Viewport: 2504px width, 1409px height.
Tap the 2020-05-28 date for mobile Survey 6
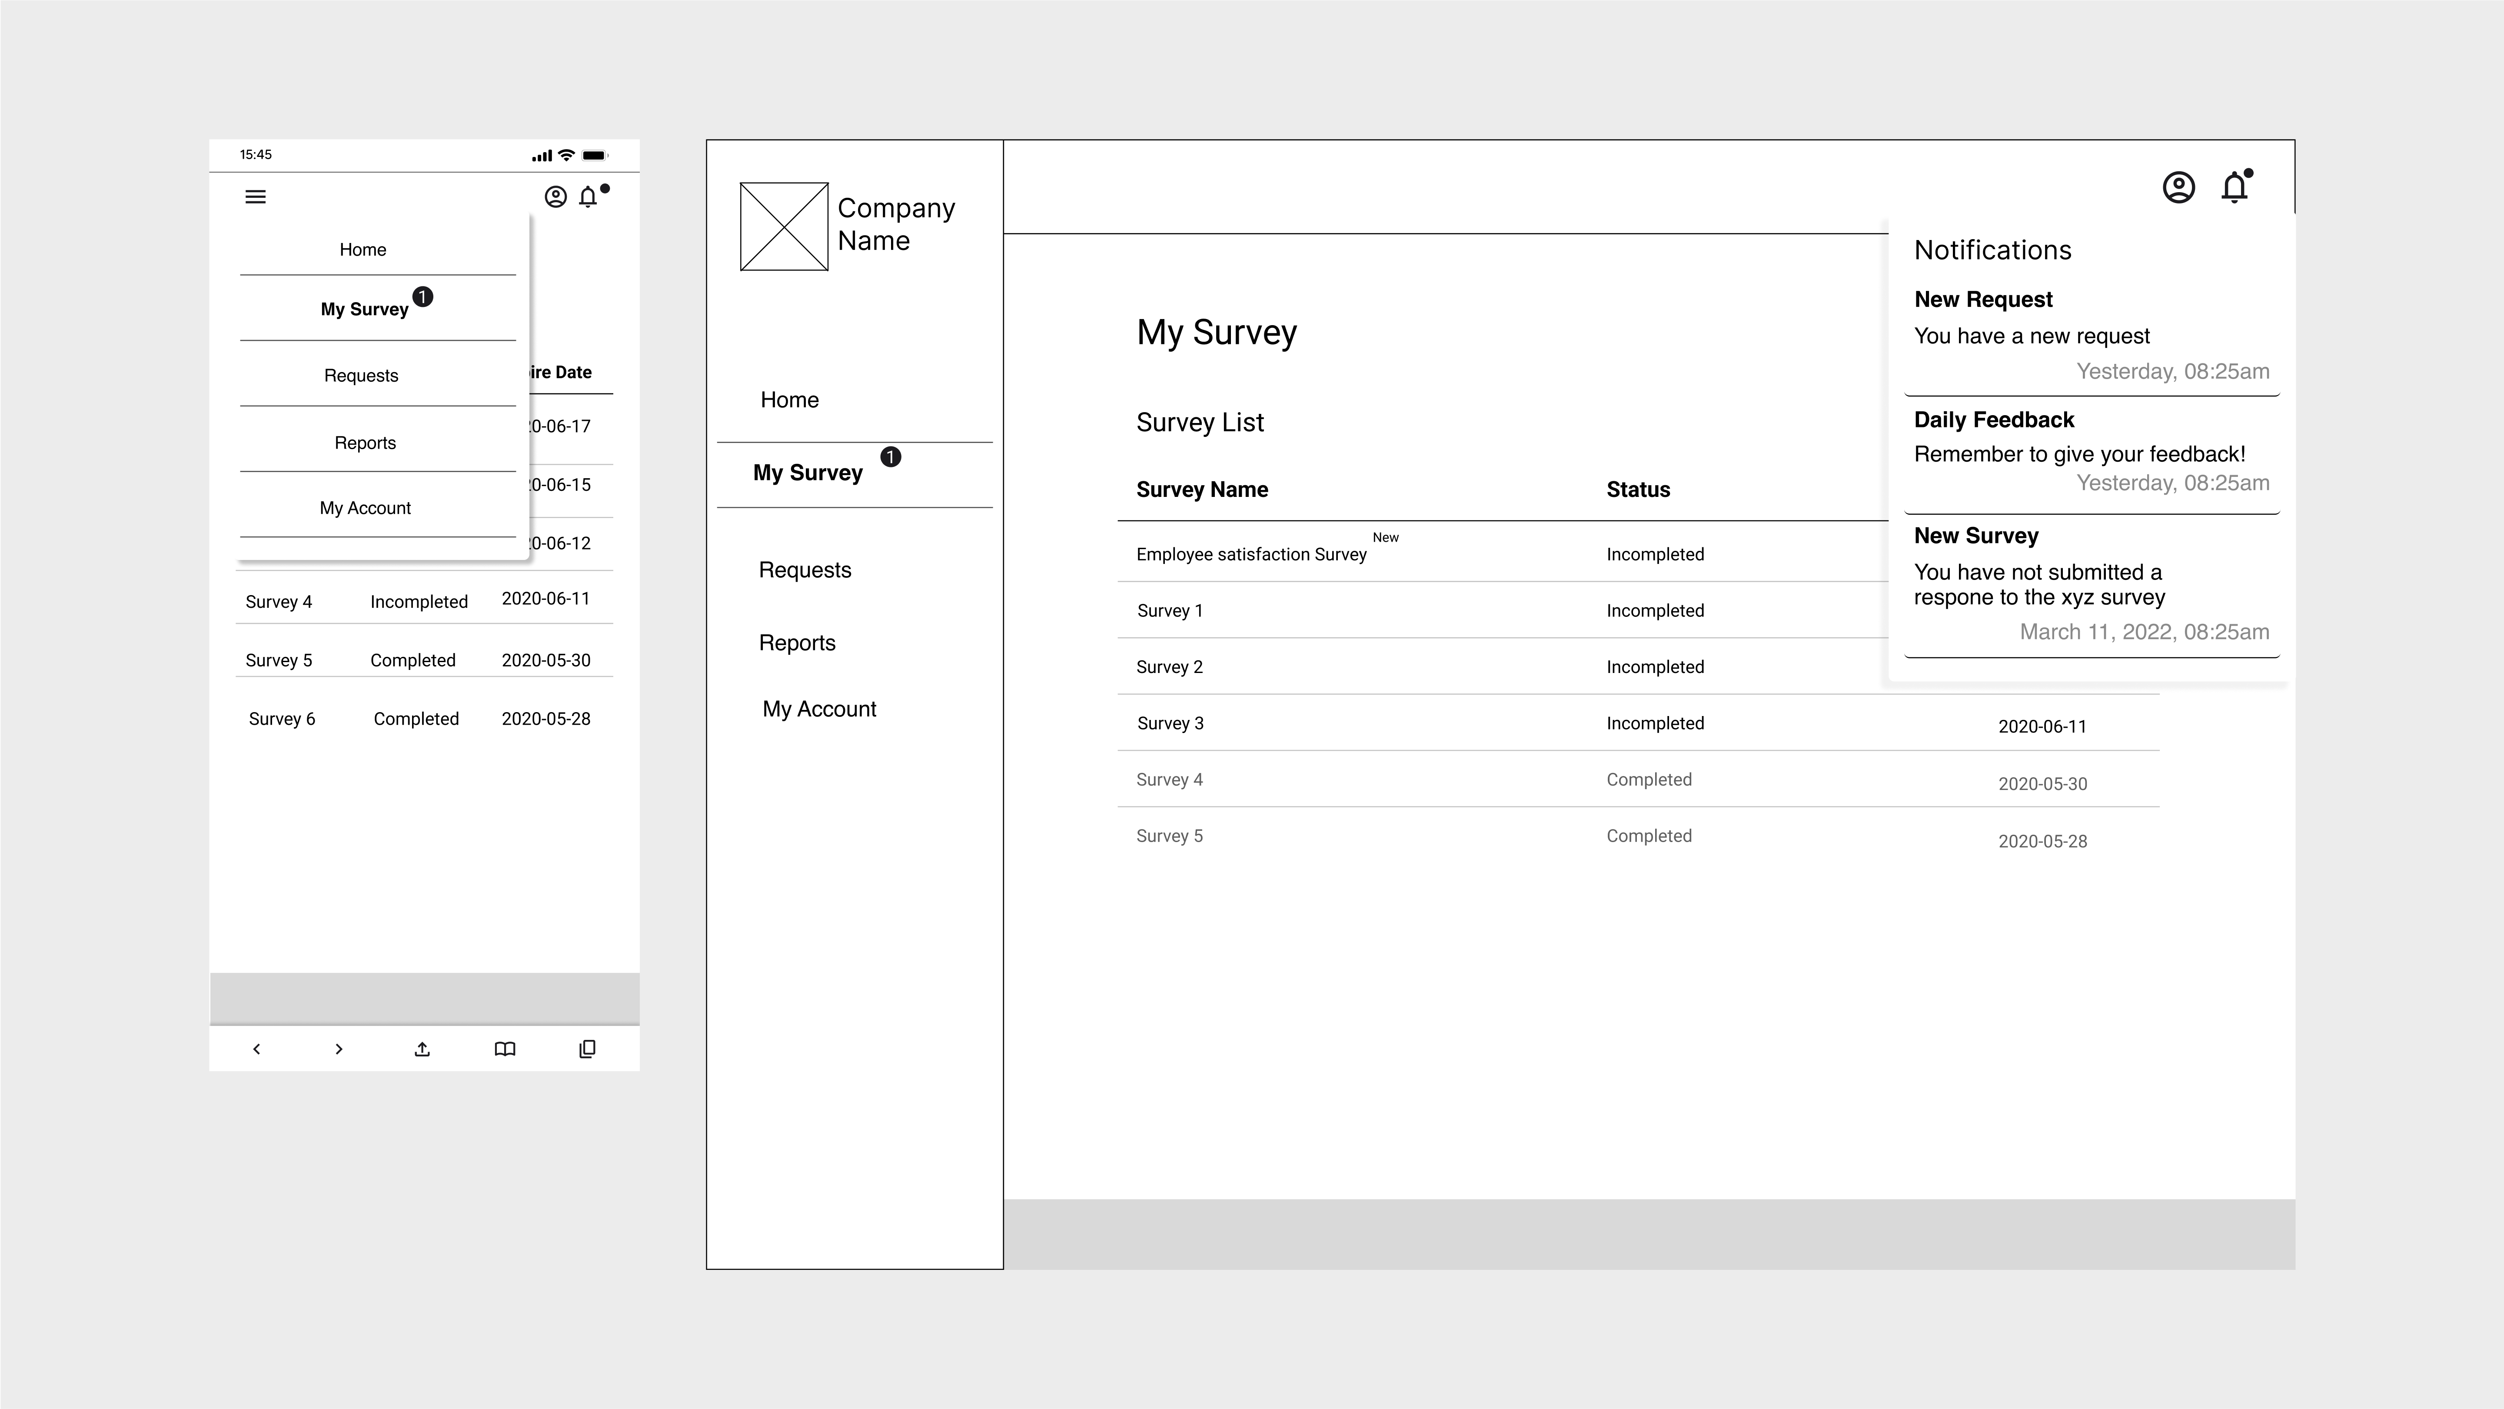545,719
